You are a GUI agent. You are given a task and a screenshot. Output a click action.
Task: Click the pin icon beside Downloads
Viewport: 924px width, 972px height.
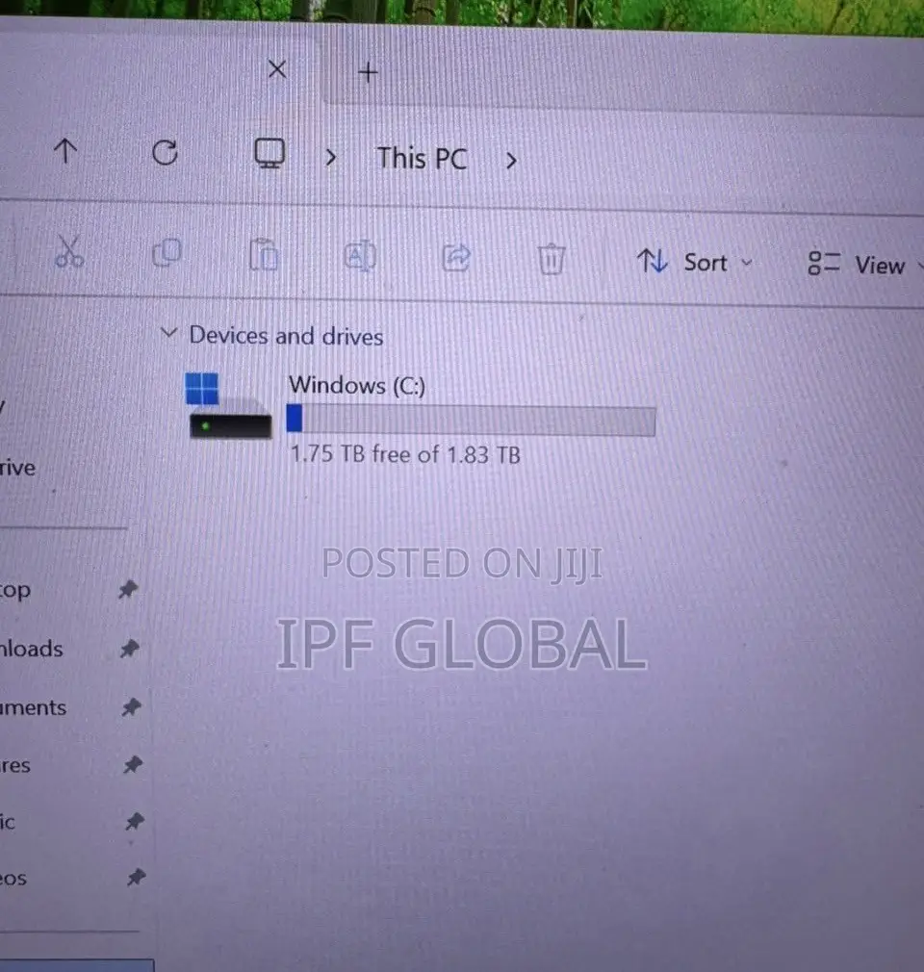pyautogui.click(x=129, y=649)
